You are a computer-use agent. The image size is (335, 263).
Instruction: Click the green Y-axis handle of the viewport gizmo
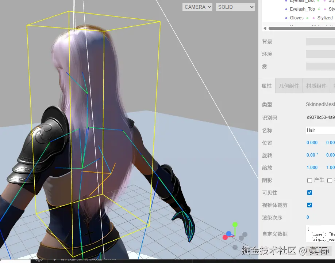point(235,224)
